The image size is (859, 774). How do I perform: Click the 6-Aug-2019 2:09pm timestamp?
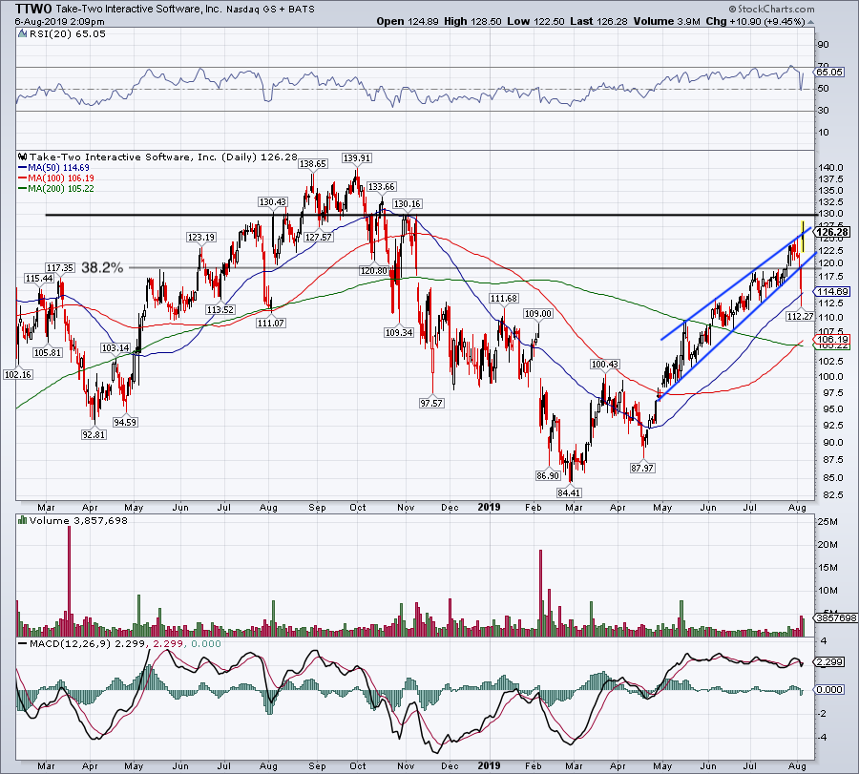[60, 22]
